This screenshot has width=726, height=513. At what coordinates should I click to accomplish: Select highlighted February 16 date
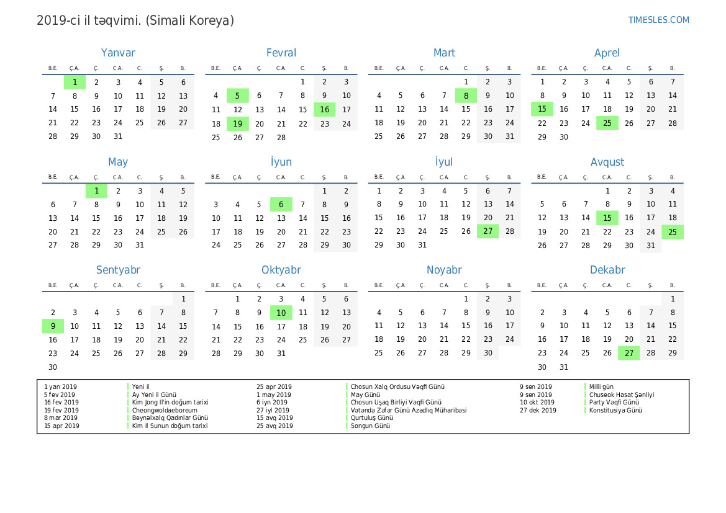pyautogui.click(x=324, y=110)
